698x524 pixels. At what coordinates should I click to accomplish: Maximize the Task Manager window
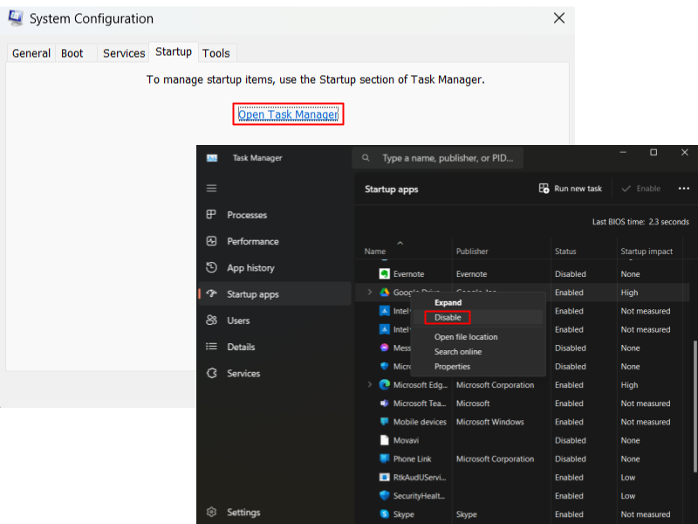(x=654, y=152)
